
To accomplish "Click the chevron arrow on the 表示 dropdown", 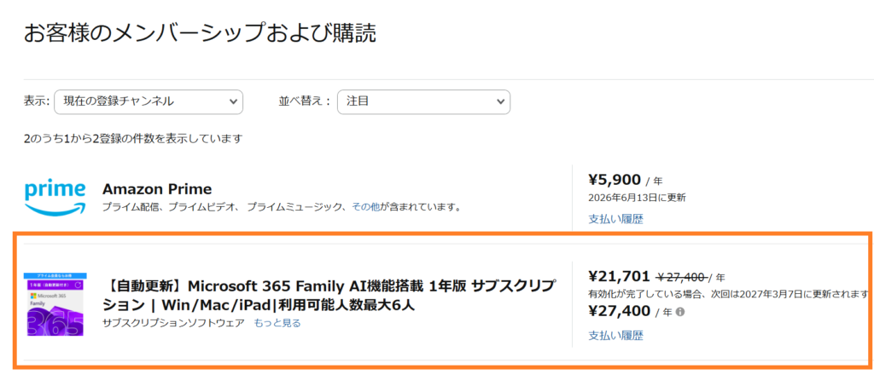I will (x=233, y=102).
